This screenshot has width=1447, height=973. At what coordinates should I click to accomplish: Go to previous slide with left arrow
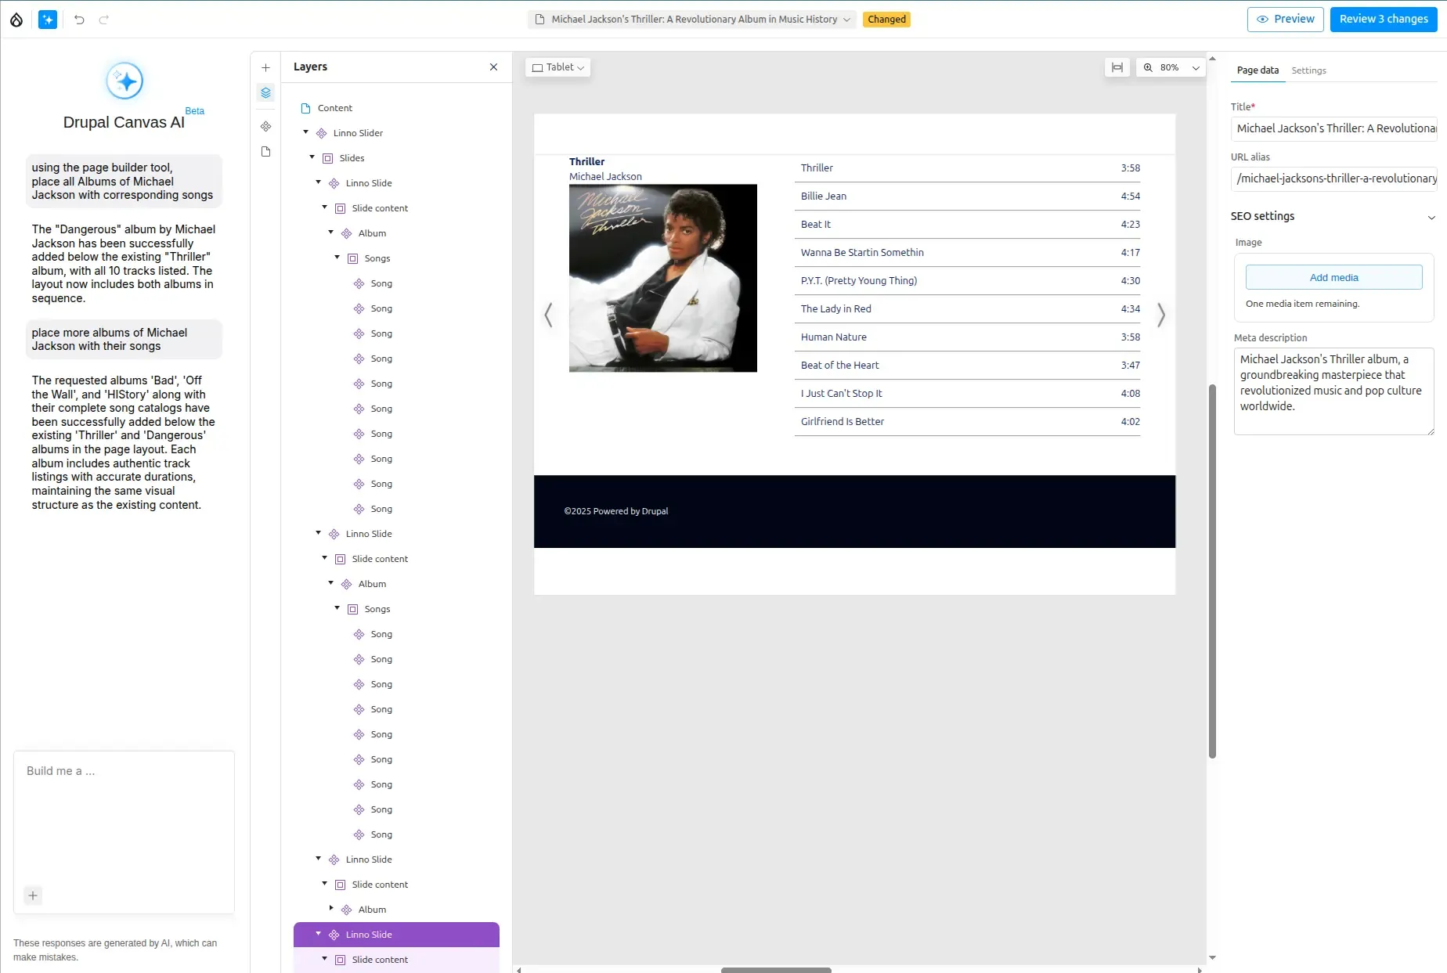pos(548,315)
